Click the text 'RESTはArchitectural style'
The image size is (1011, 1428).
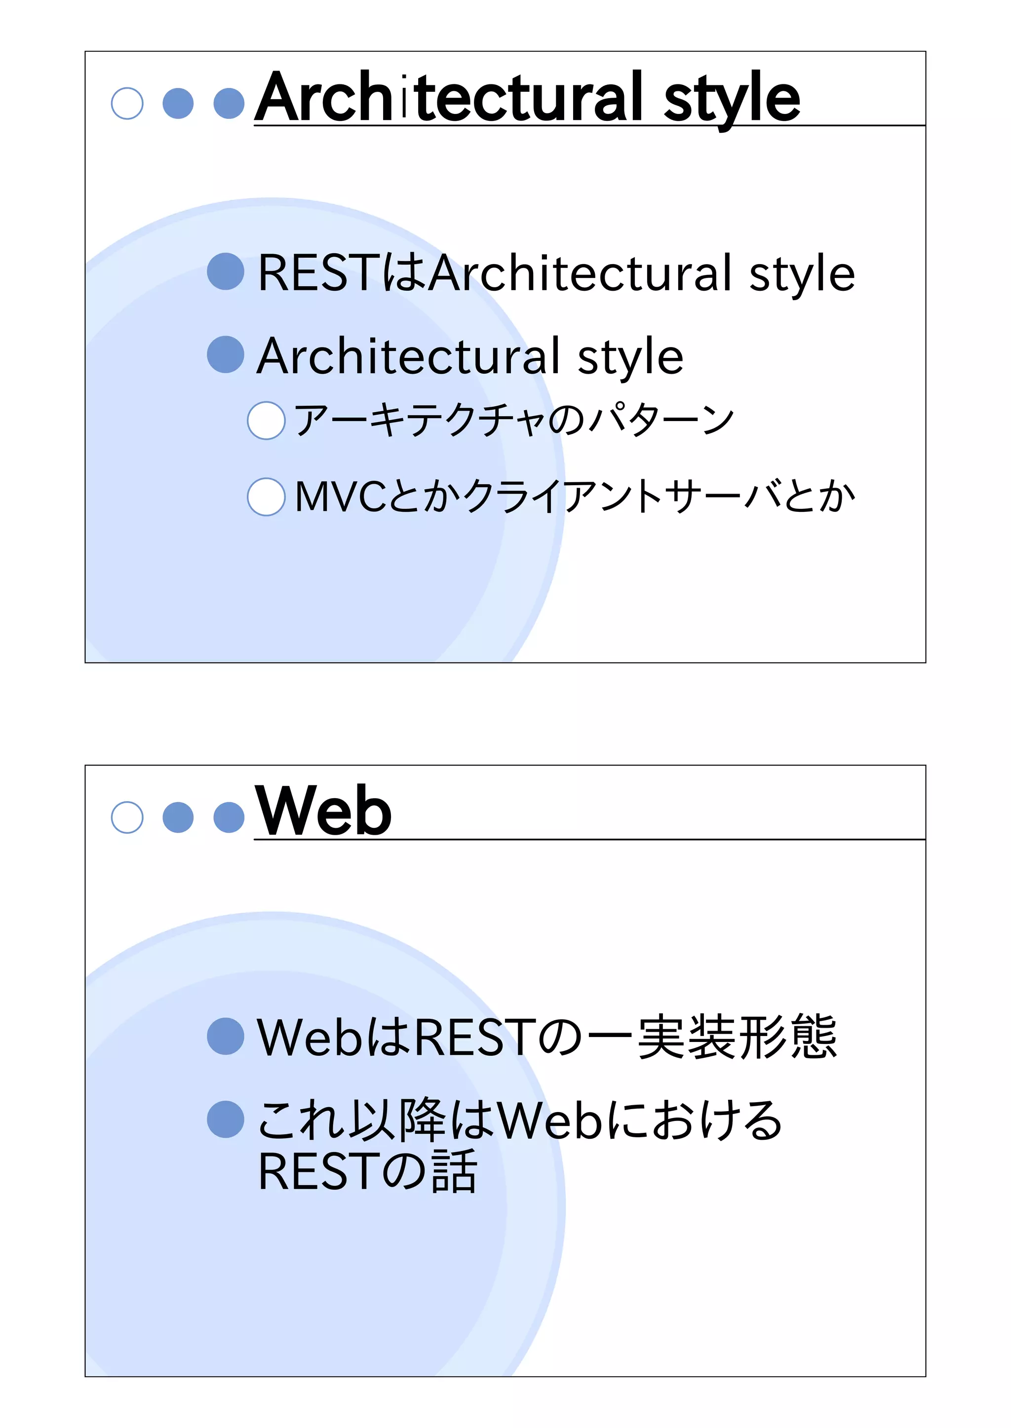(x=556, y=272)
